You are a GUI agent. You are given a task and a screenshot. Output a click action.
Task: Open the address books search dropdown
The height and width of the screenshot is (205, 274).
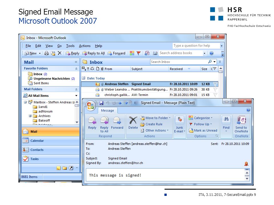pos(204,53)
